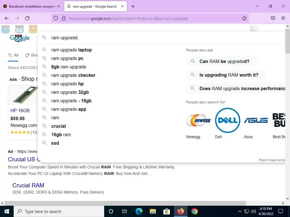Screen dimensions: 290x217
Task: Open the HP 16GB product listing
Action: pos(20,110)
